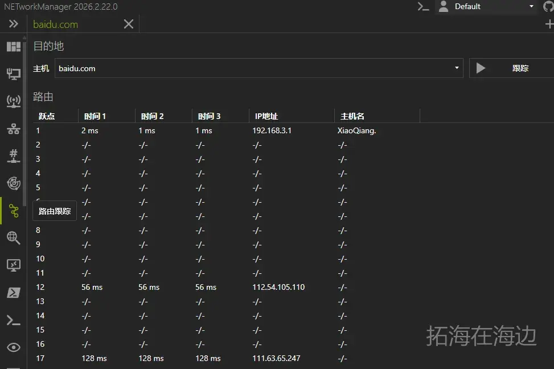The width and height of the screenshot is (554, 369).
Task: Sort by the 主机名 column header
Action: click(x=352, y=116)
